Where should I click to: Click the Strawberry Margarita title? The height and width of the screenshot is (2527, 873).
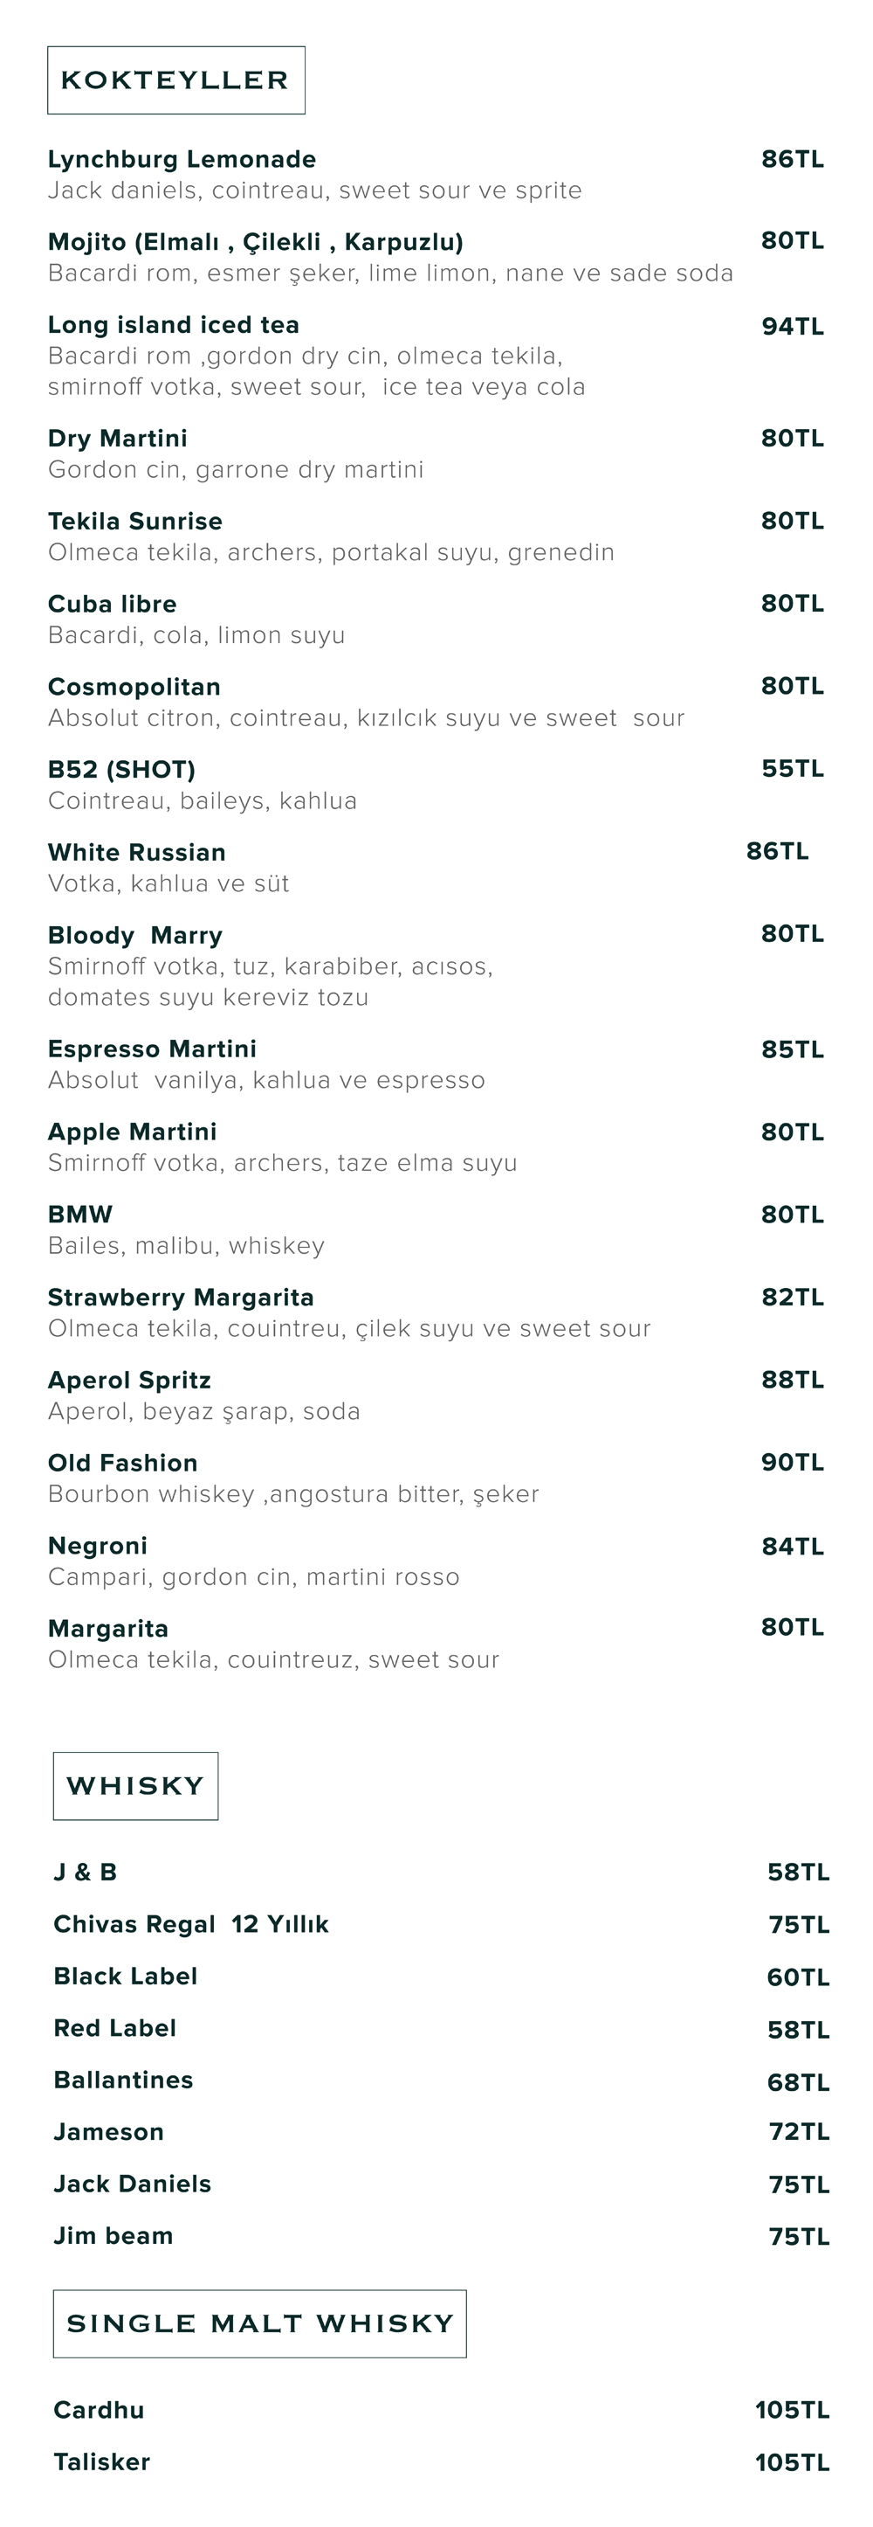pos(181,1297)
